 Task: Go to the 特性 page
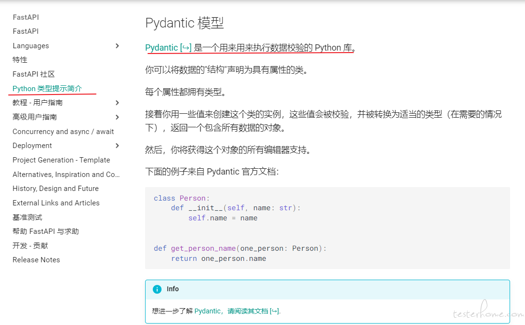[x=20, y=60]
